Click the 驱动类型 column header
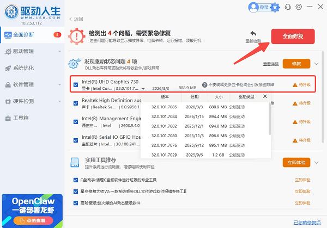The width and height of the screenshot is (327, 228). pos(246,97)
